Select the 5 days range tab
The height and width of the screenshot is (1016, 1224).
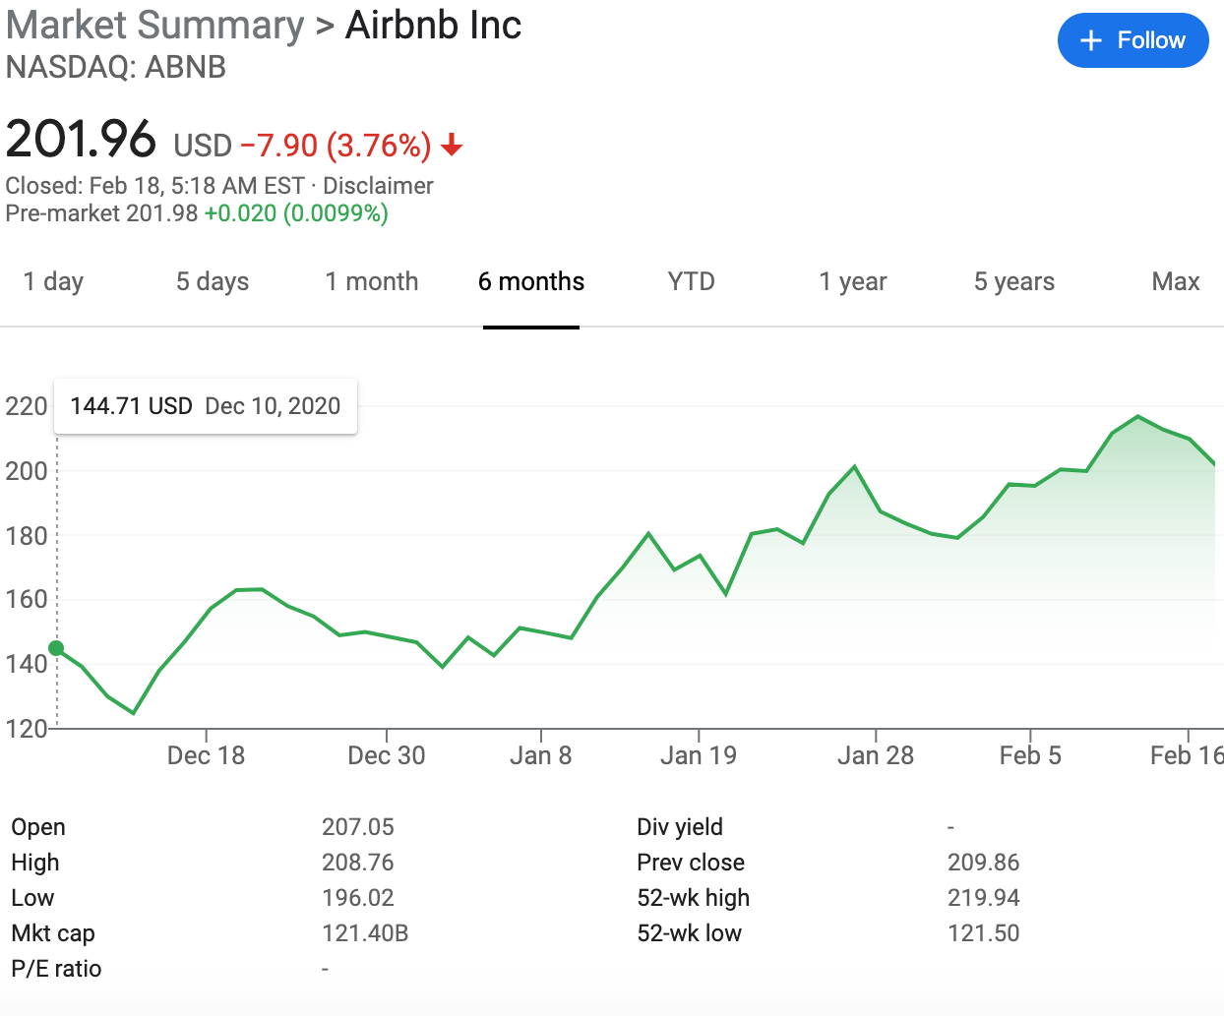click(x=213, y=282)
